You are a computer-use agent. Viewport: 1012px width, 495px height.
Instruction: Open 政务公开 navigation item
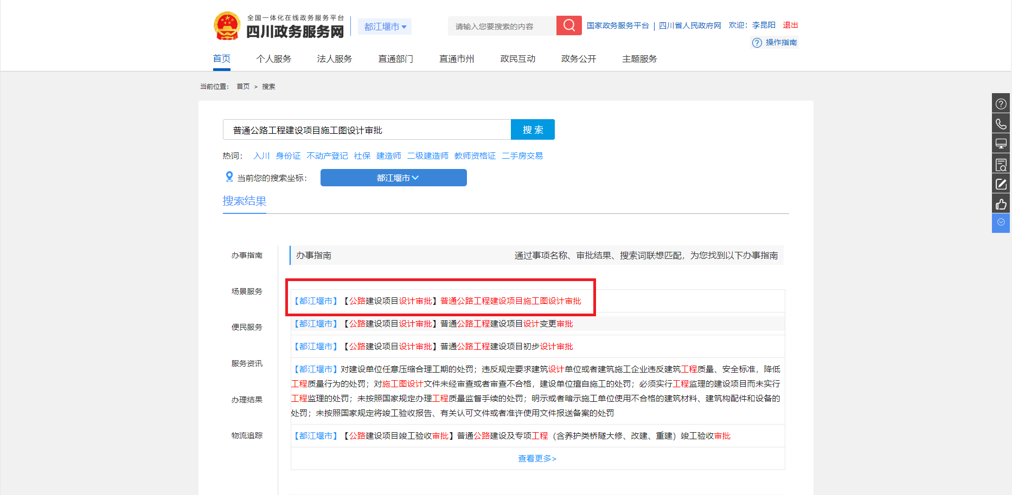579,58
